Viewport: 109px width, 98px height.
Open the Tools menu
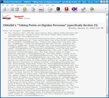pyautogui.click(x=47, y=5)
